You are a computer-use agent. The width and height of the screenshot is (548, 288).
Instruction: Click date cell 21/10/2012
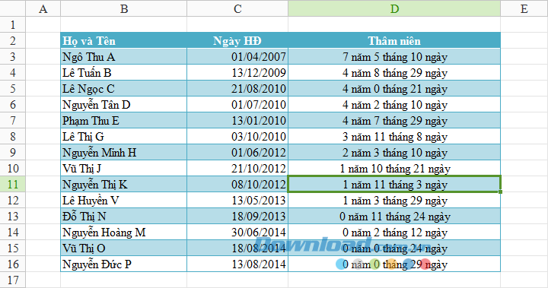(x=237, y=168)
